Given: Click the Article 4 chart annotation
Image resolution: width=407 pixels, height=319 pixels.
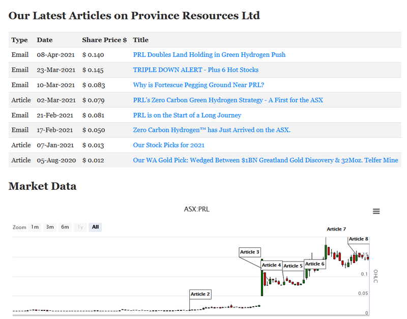Looking at the screenshot, I should tap(271, 265).
